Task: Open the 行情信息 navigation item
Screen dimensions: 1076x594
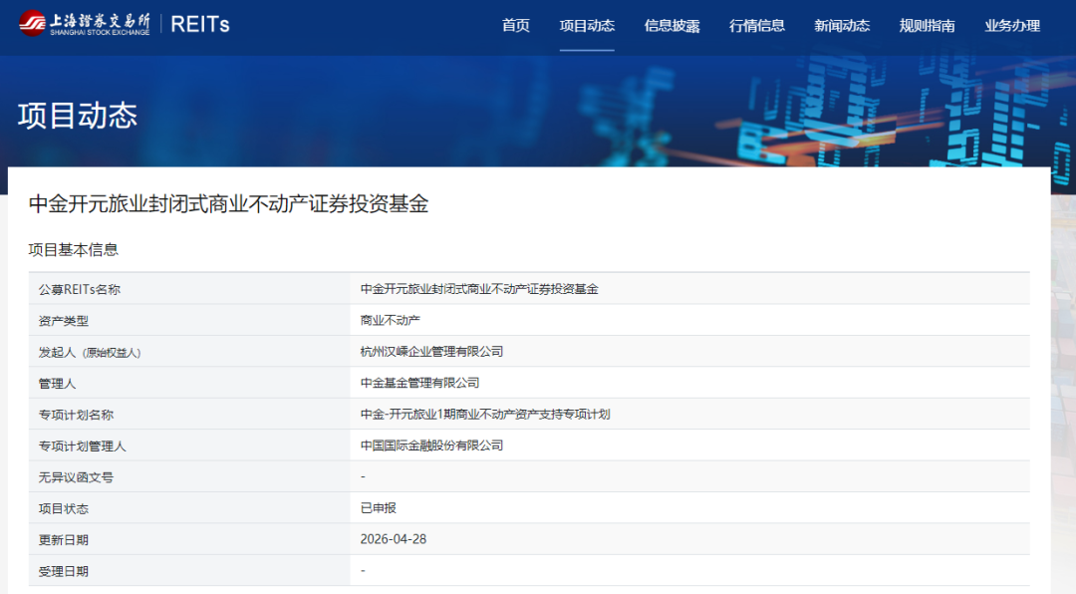Action: pyautogui.click(x=757, y=26)
